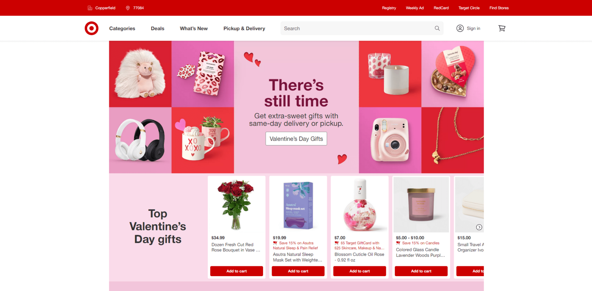Open the Find Stores link
Image resolution: width=592 pixels, height=291 pixels.
pos(499,8)
